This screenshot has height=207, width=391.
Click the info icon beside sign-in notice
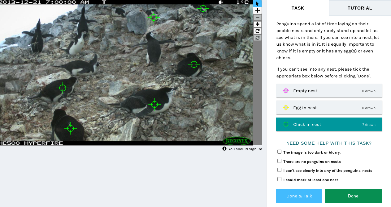(x=224, y=149)
